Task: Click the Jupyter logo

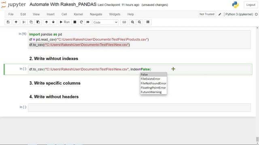Action: (13, 4)
